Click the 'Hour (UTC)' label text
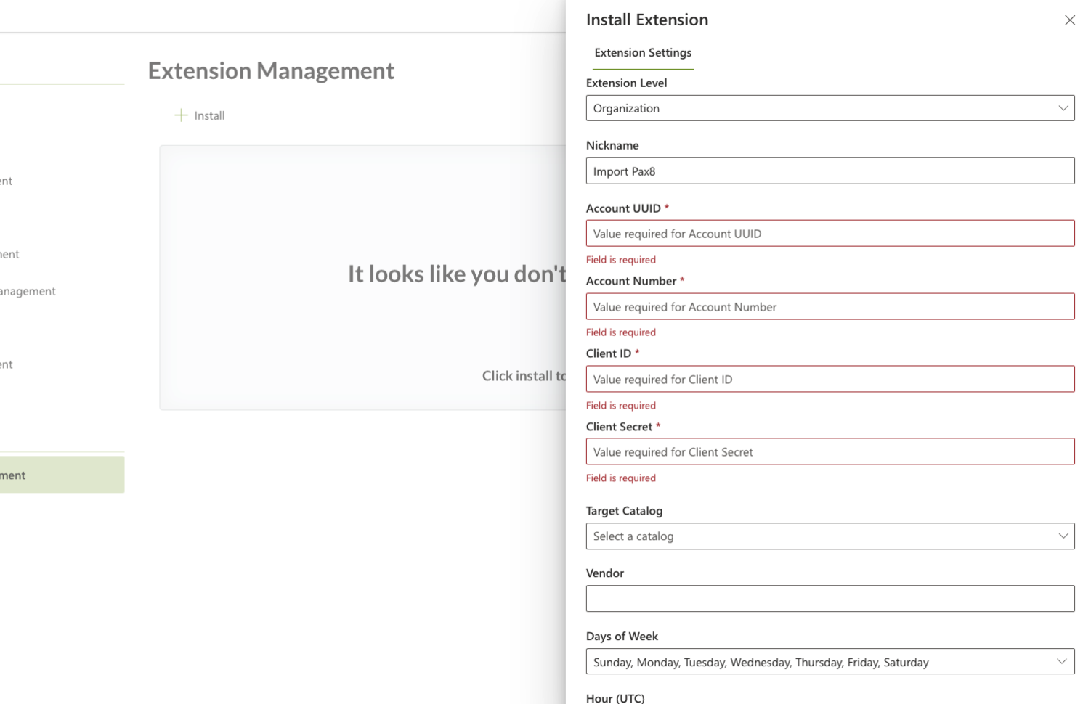1091x704 pixels. (x=615, y=698)
